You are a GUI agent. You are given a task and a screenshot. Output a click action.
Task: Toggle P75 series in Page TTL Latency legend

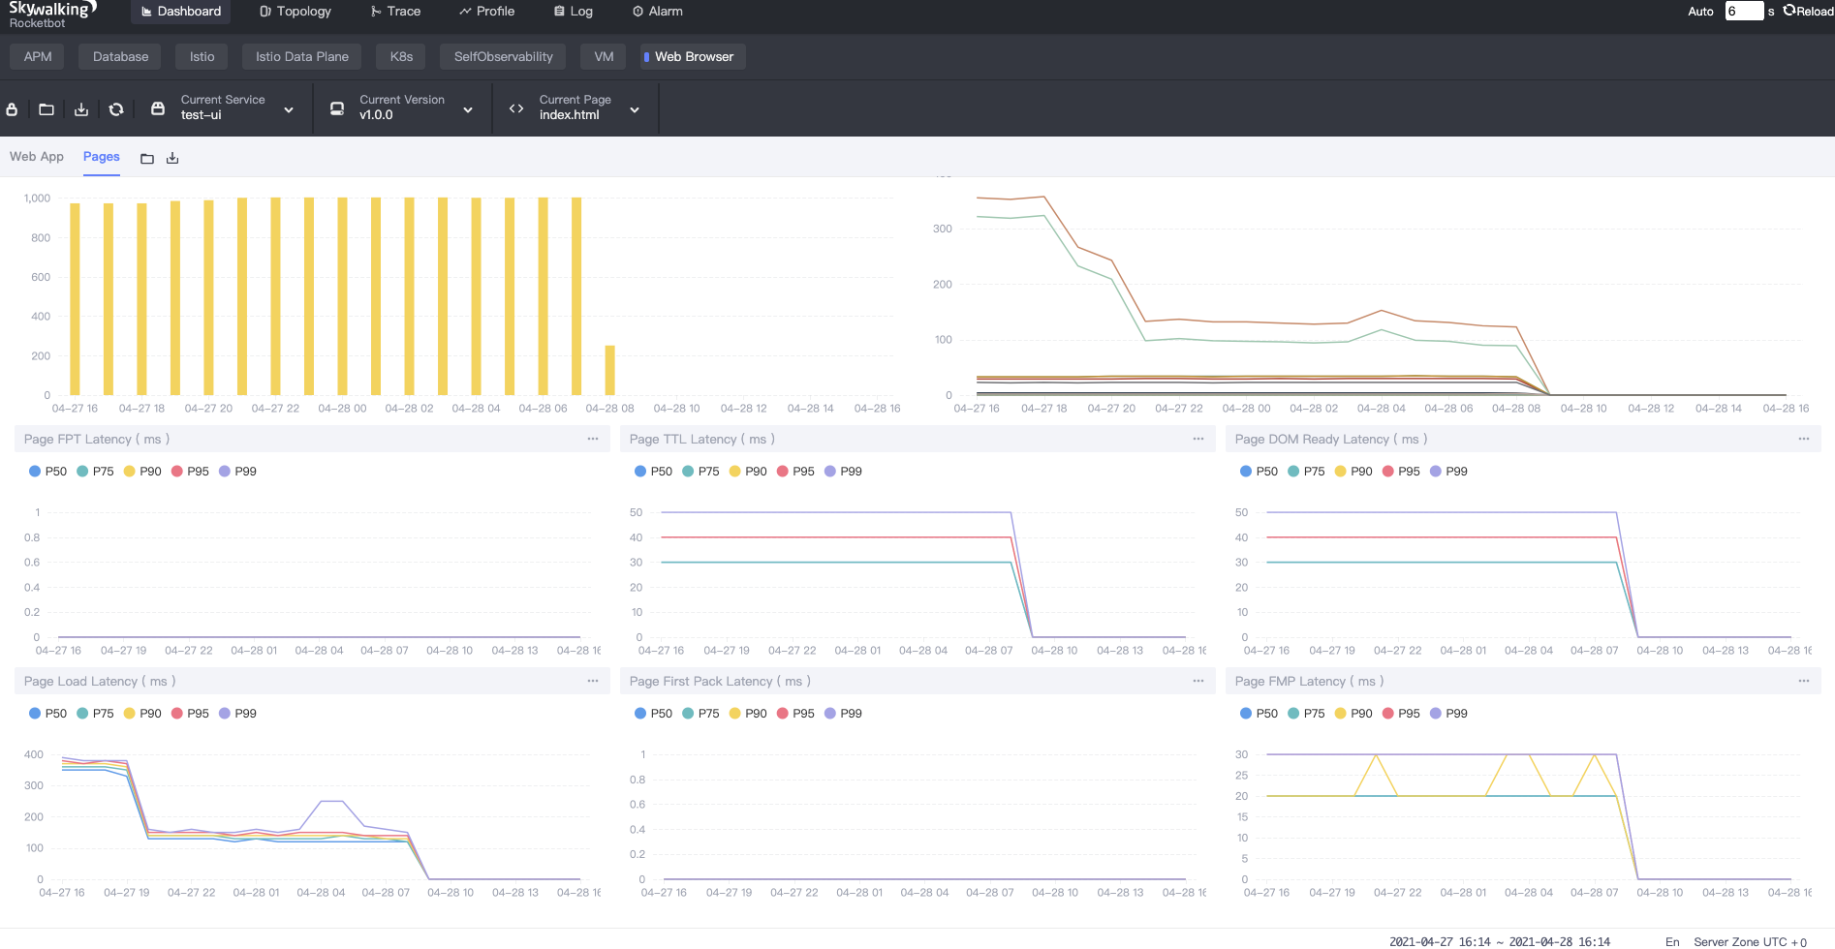[x=700, y=472]
